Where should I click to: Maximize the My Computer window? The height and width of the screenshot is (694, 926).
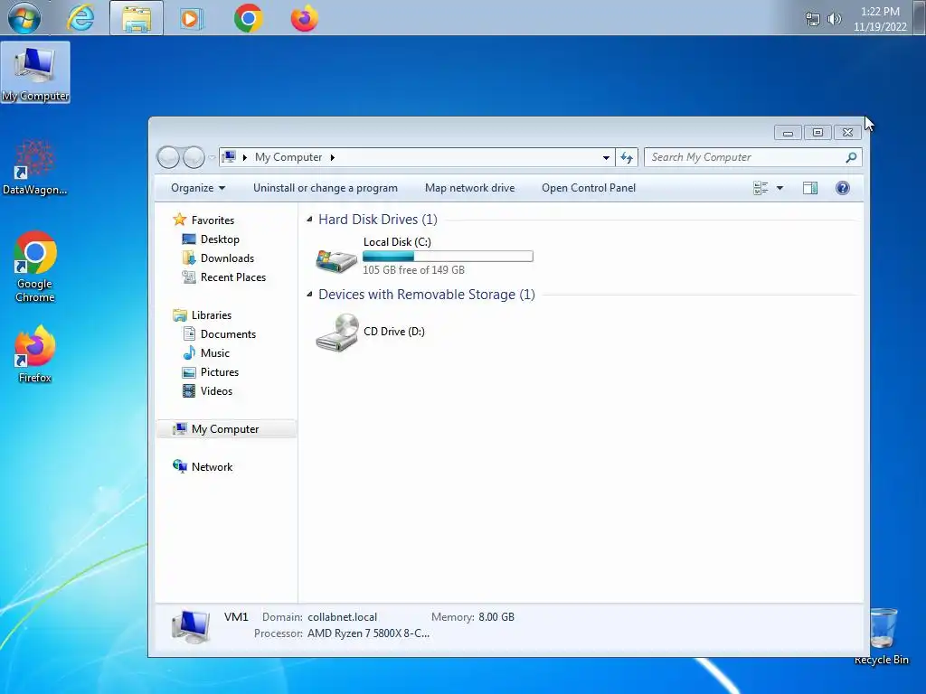tap(817, 133)
